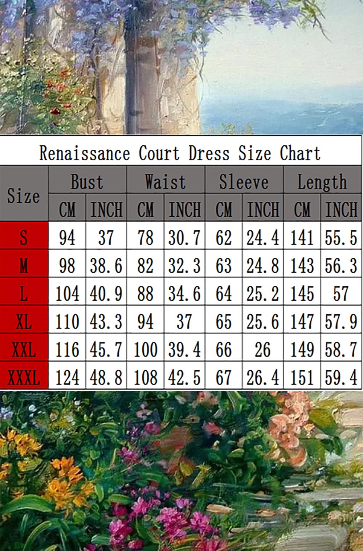The height and width of the screenshot is (551, 363).
Task: Select the 151 length CM value for XXXL
Action: [x=302, y=377]
